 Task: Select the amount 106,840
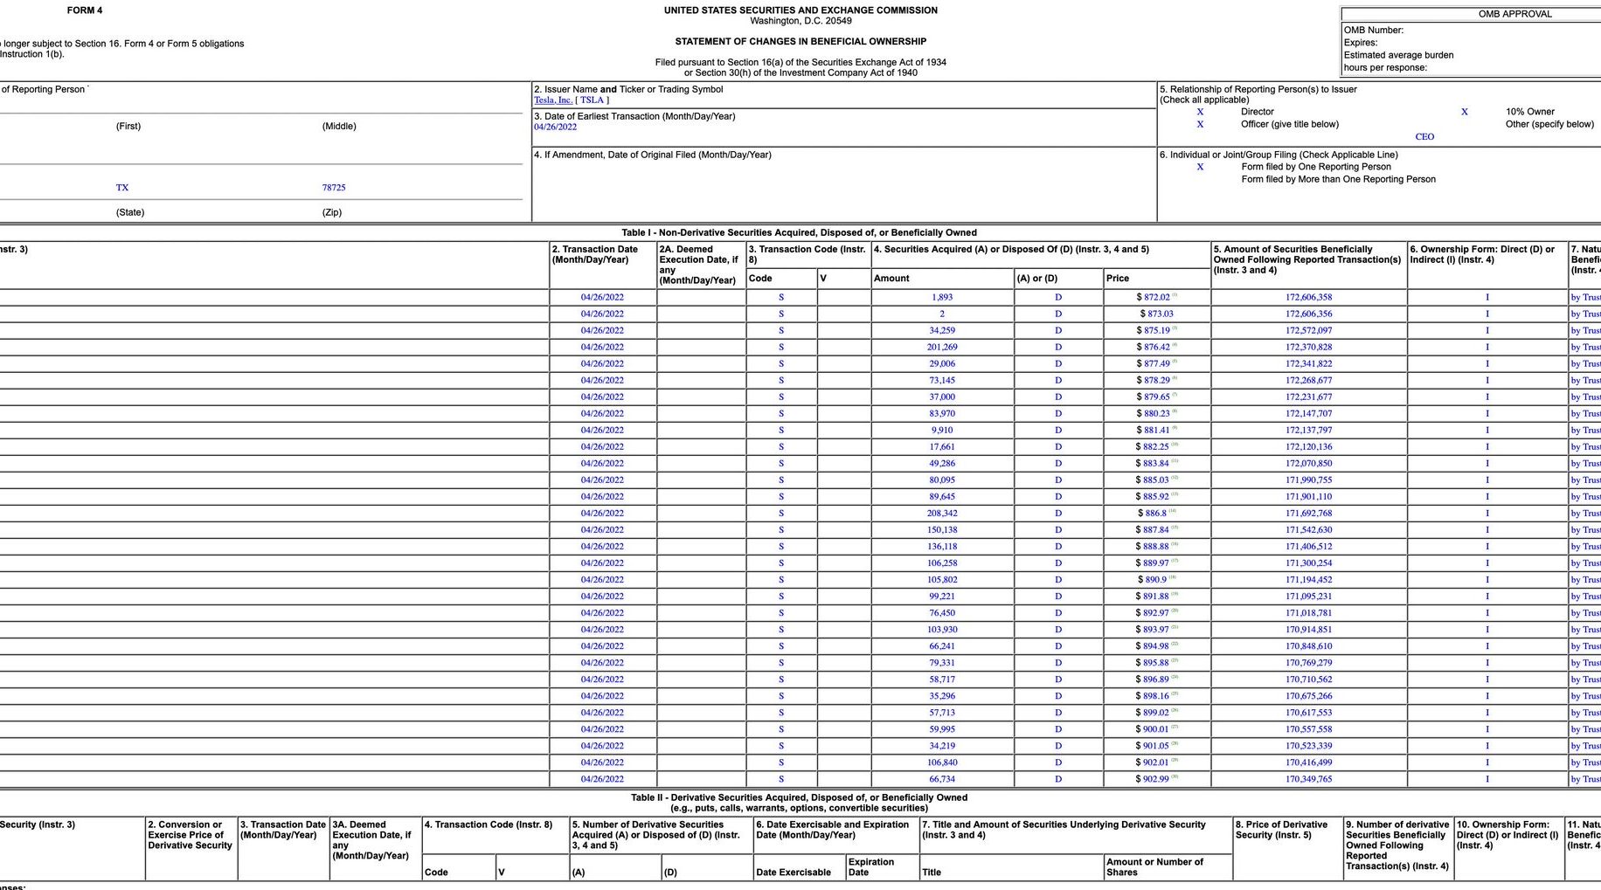(x=942, y=762)
